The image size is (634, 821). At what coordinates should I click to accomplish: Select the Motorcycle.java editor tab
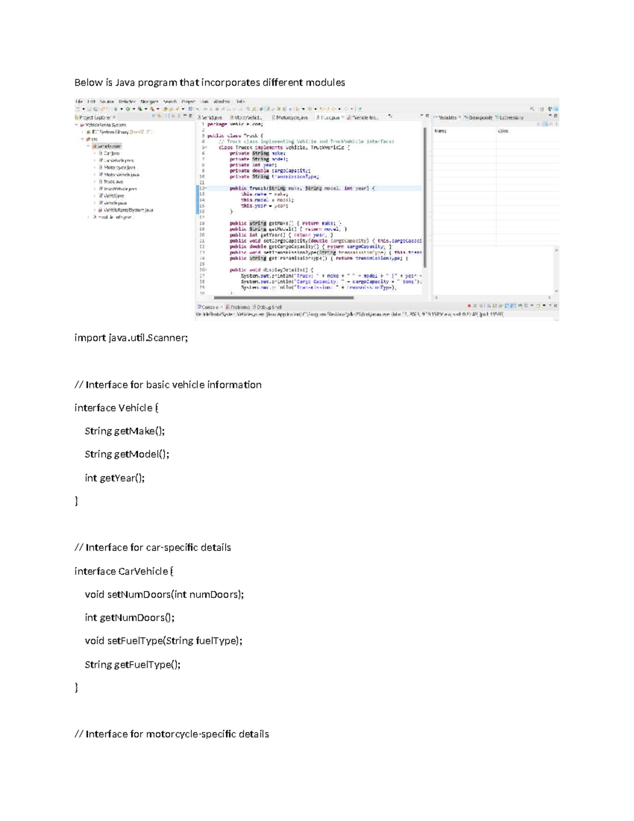[290, 117]
